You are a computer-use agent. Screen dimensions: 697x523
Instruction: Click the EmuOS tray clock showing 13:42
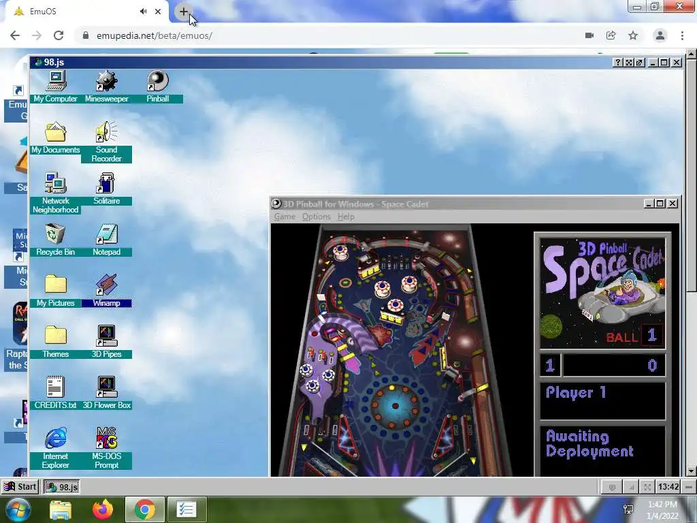[668, 487]
